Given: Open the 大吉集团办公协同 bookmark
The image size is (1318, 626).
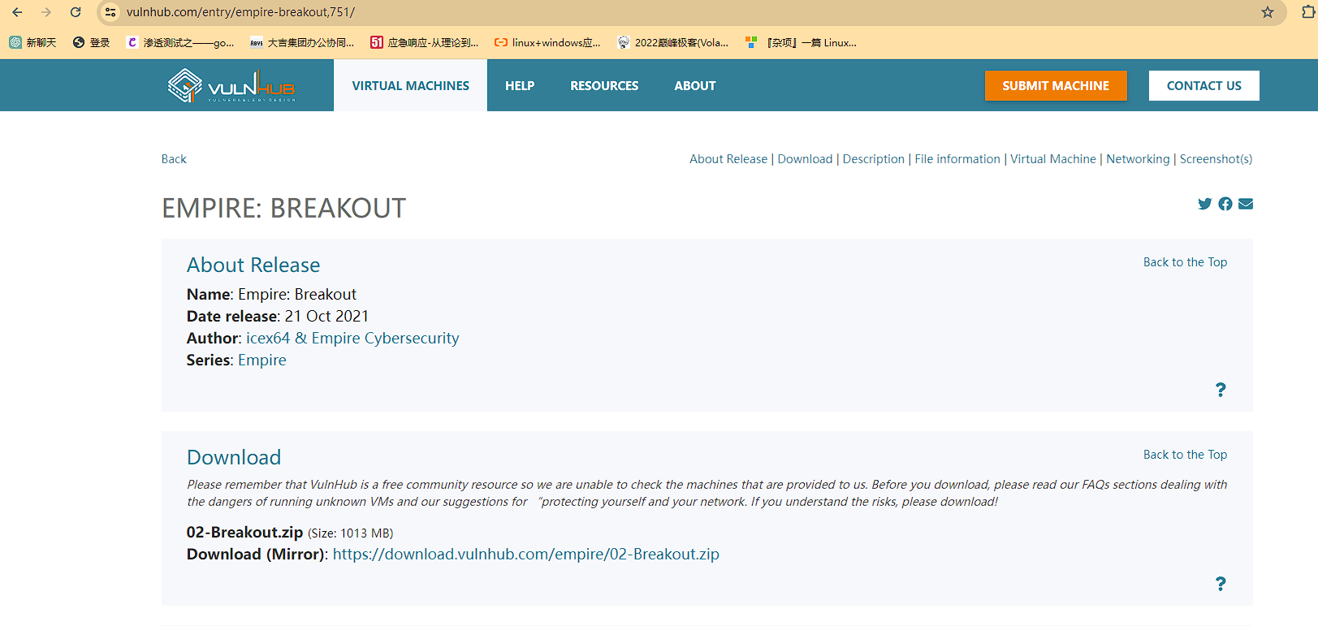Looking at the screenshot, I should pyautogui.click(x=302, y=42).
